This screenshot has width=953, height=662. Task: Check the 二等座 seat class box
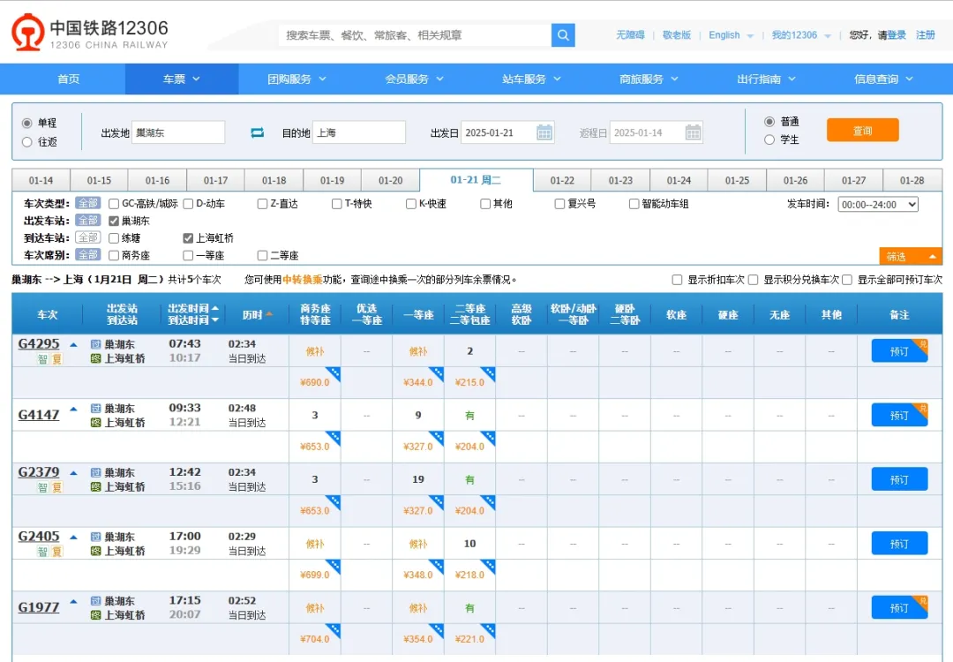tap(263, 255)
